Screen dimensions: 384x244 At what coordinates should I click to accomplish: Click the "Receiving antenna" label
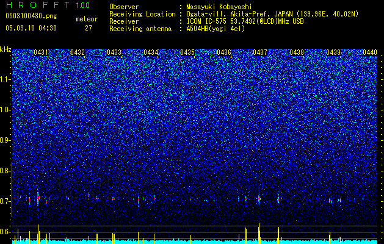point(140,29)
